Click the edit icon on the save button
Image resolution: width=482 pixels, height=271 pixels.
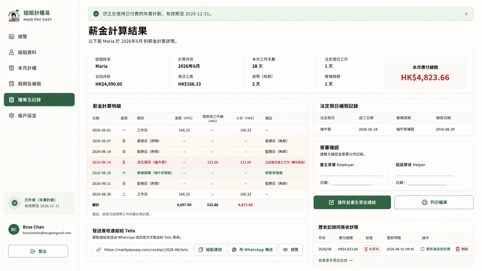[332, 202]
